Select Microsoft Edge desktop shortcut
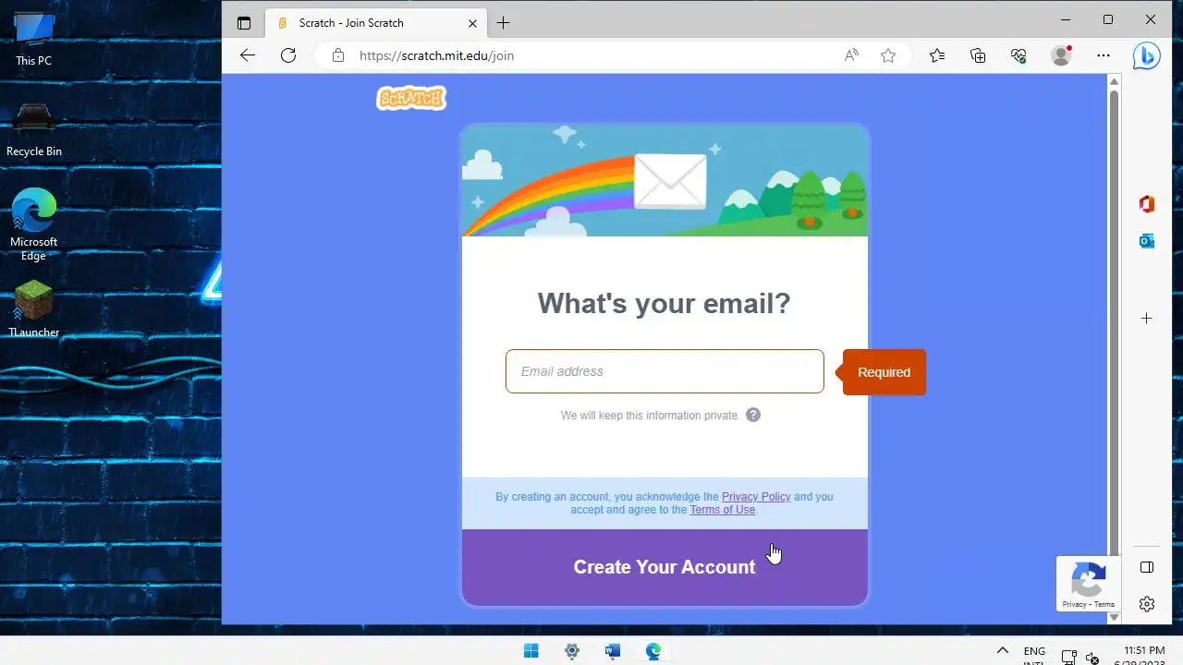 tap(33, 224)
